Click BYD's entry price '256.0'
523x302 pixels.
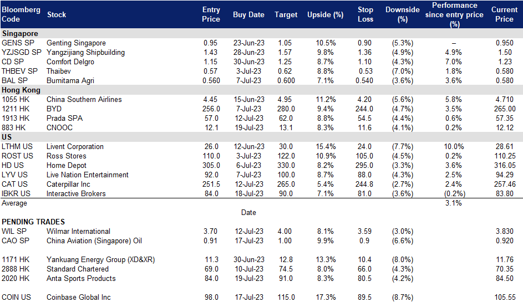point(211,109)
